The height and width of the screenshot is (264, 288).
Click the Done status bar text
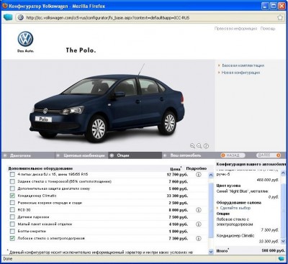pyautogui.click(x=8, y=259)
